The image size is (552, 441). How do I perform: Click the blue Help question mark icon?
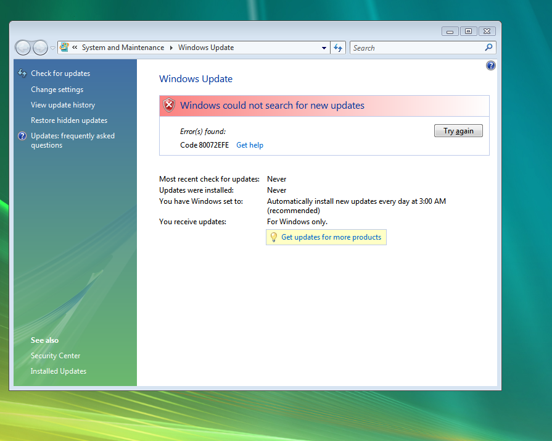click(491, 65)
